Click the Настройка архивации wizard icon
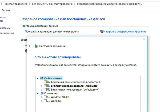The width and height of the screenshot is (160, 112). [36, 46]
